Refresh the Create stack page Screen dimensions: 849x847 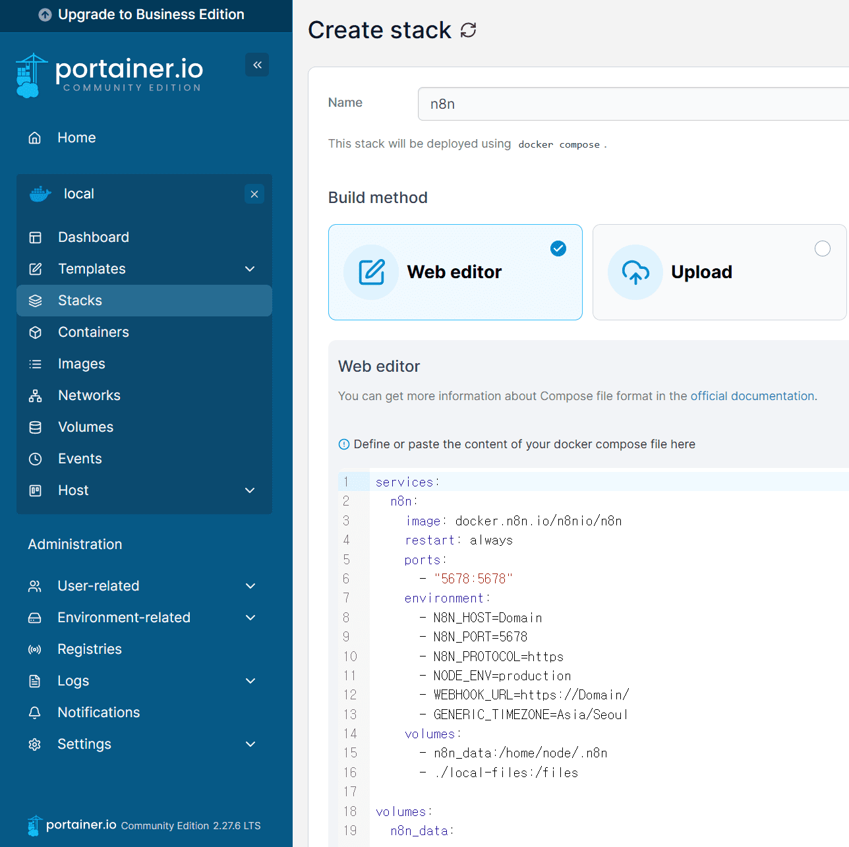pos(468,30)
